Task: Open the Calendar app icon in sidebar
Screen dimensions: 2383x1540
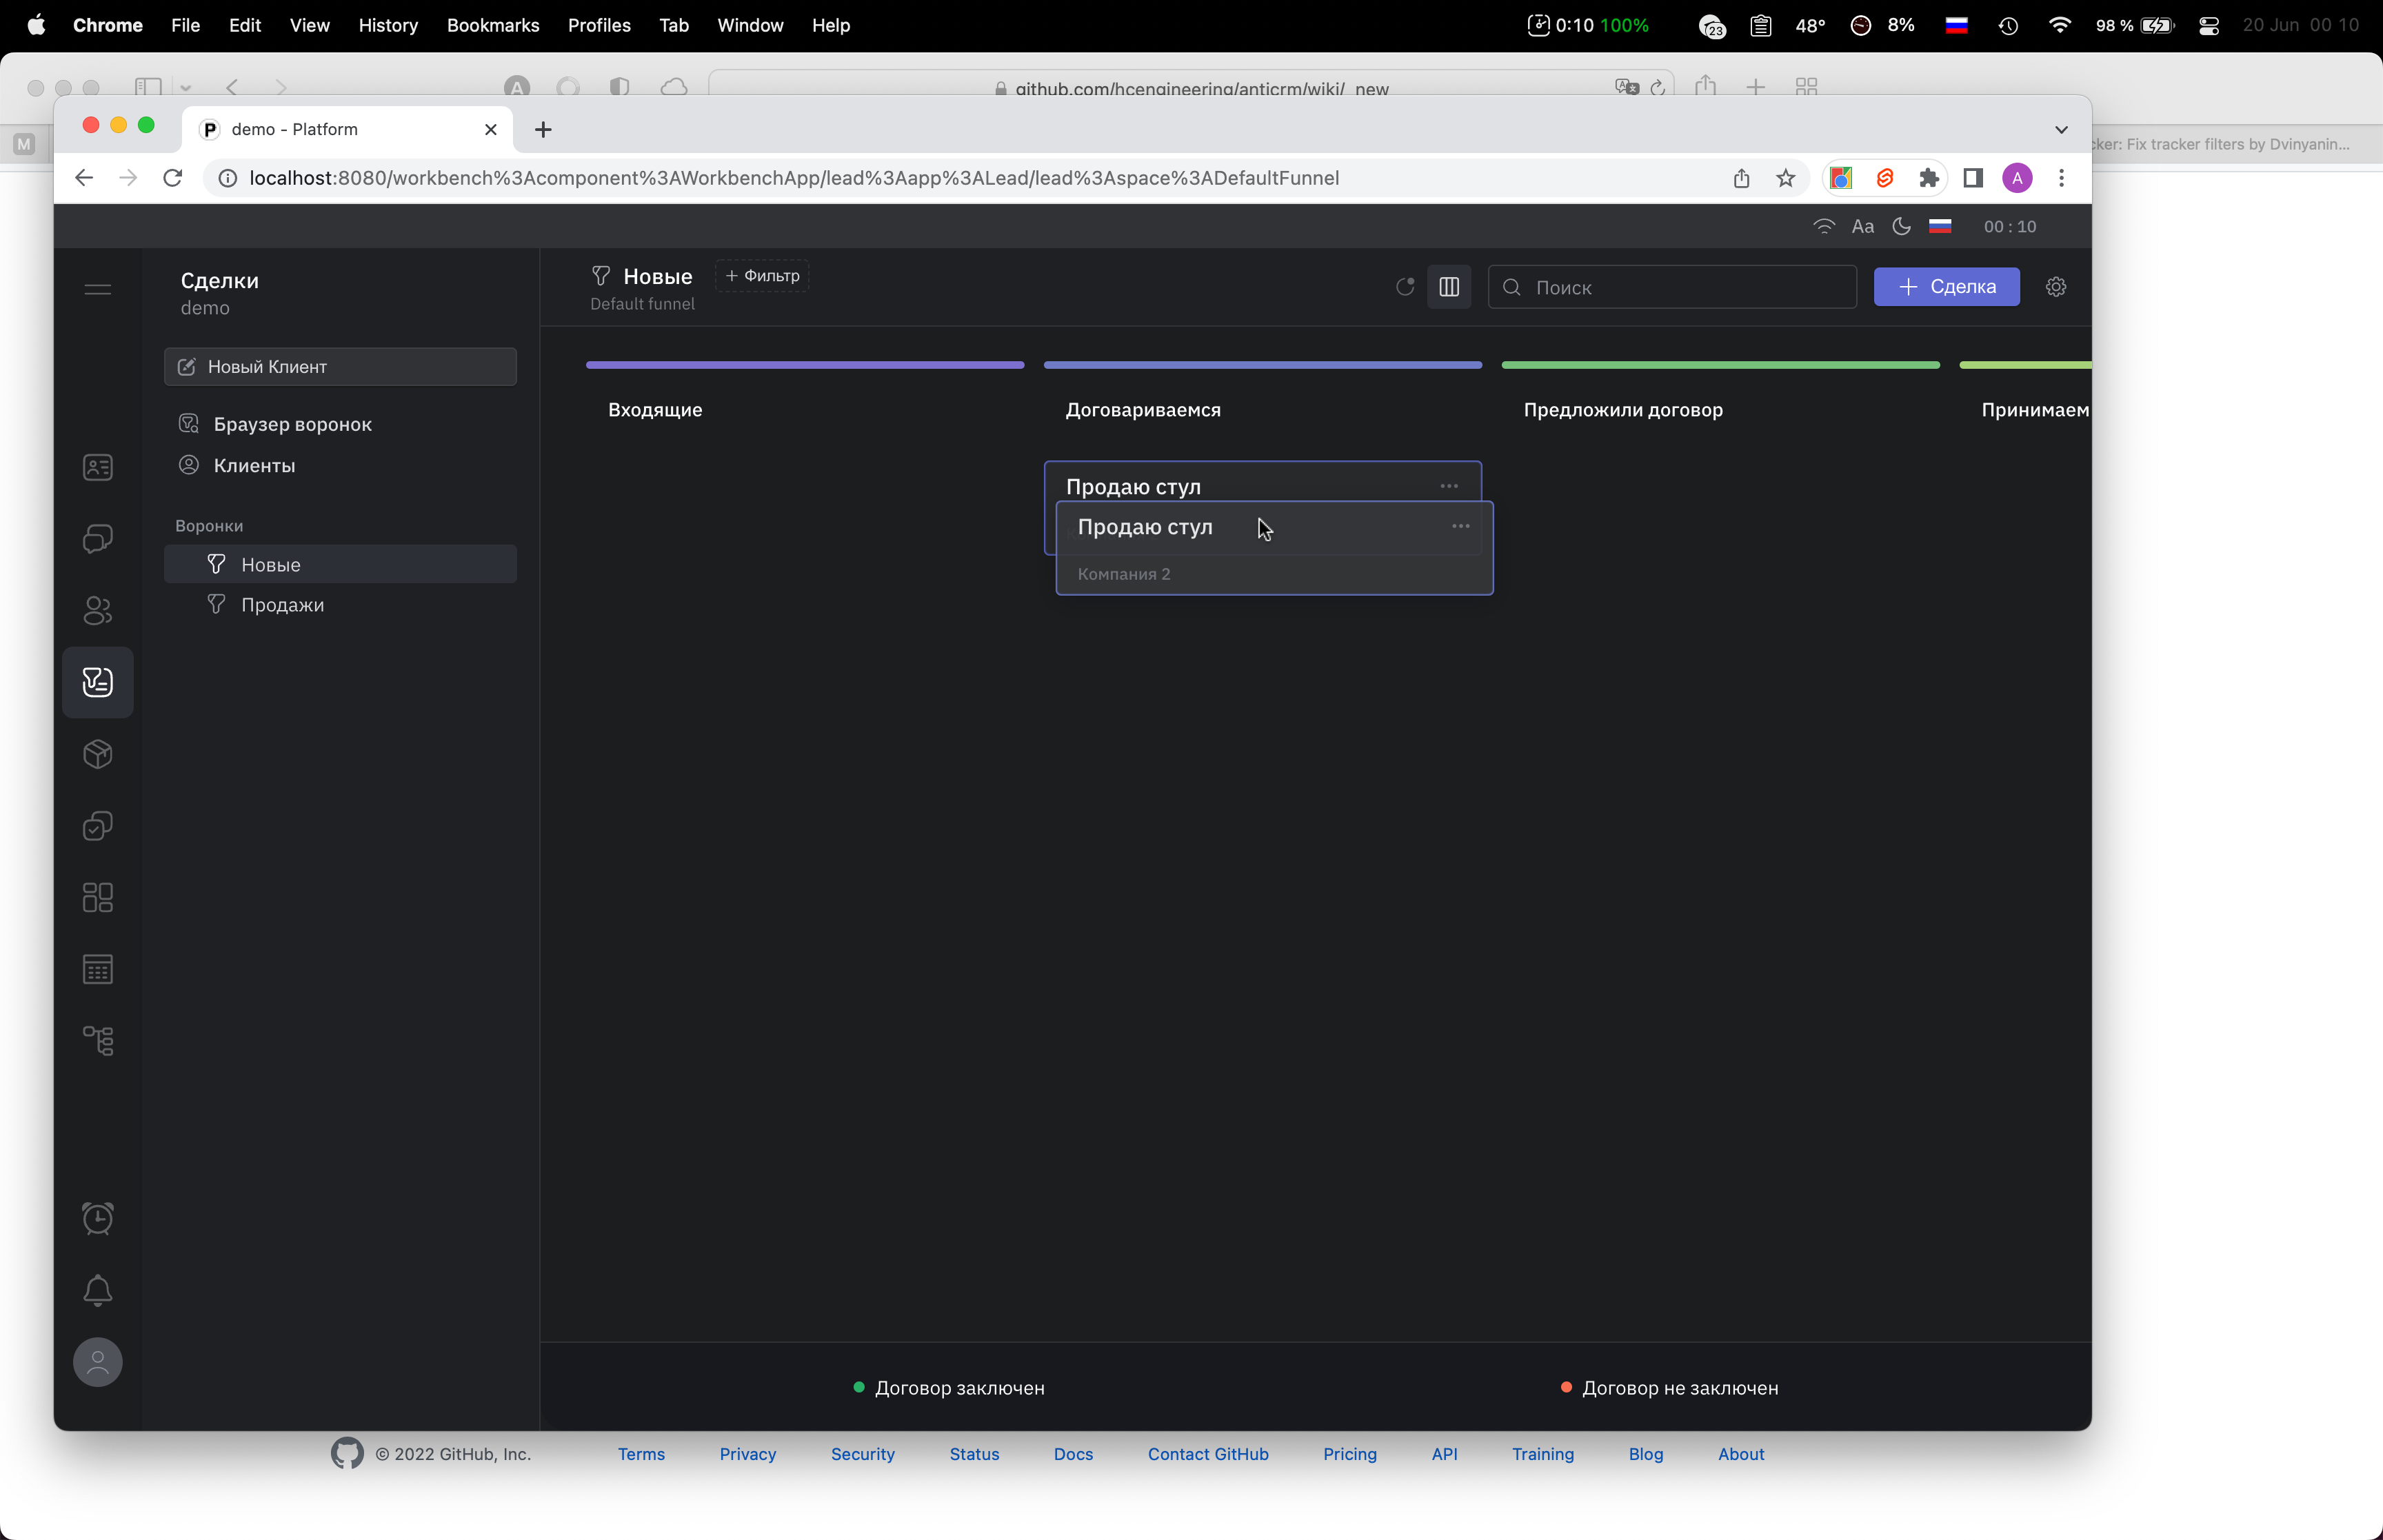Action: [98, 969]
